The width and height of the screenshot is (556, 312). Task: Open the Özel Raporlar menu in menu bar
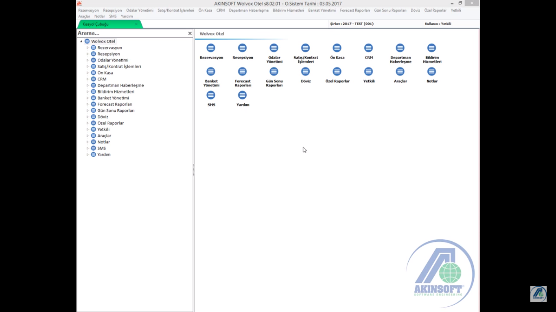tap(436, 11)
